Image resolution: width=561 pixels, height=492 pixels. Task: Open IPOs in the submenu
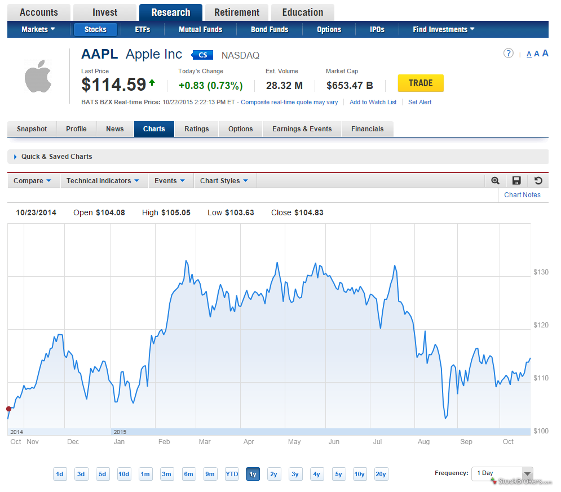coord(377,29)
